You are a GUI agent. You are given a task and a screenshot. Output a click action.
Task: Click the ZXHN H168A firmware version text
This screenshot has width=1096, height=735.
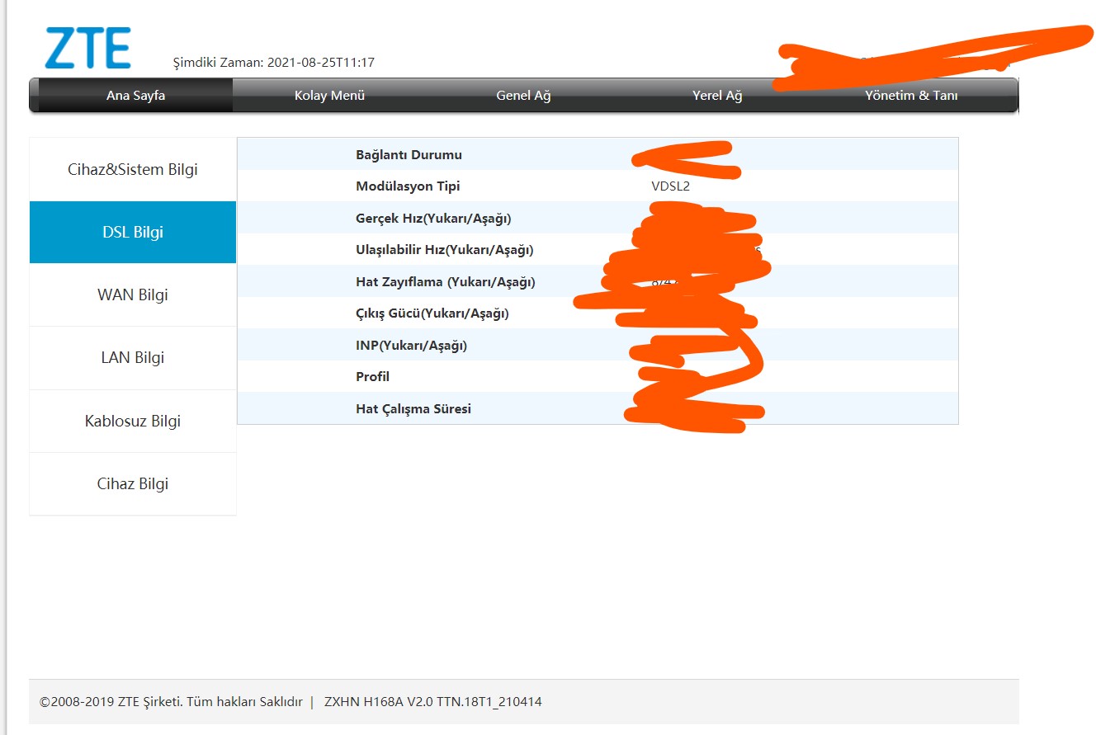coord(433,703)
